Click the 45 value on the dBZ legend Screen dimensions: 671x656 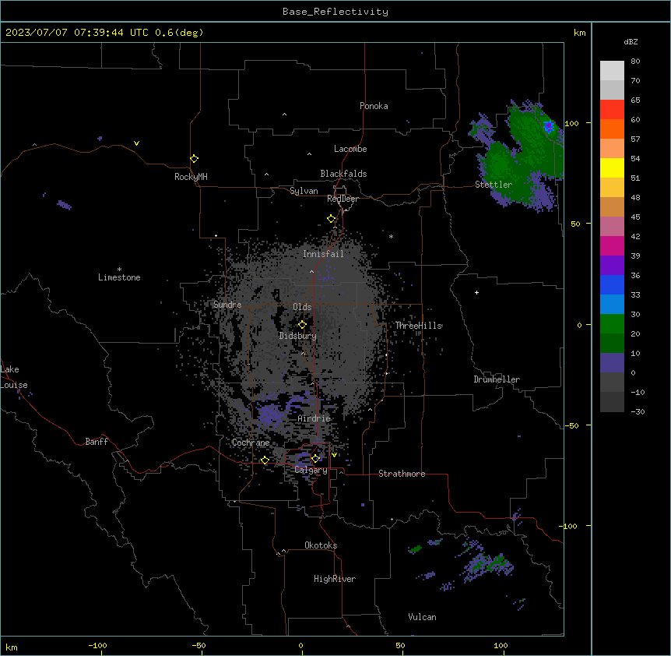(x=635, y=217)
